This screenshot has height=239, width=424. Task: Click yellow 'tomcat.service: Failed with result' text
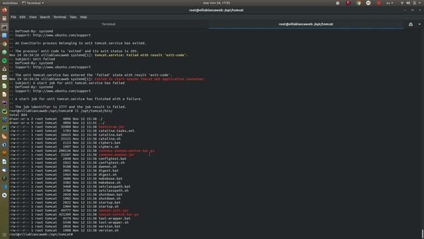point(141,55)
